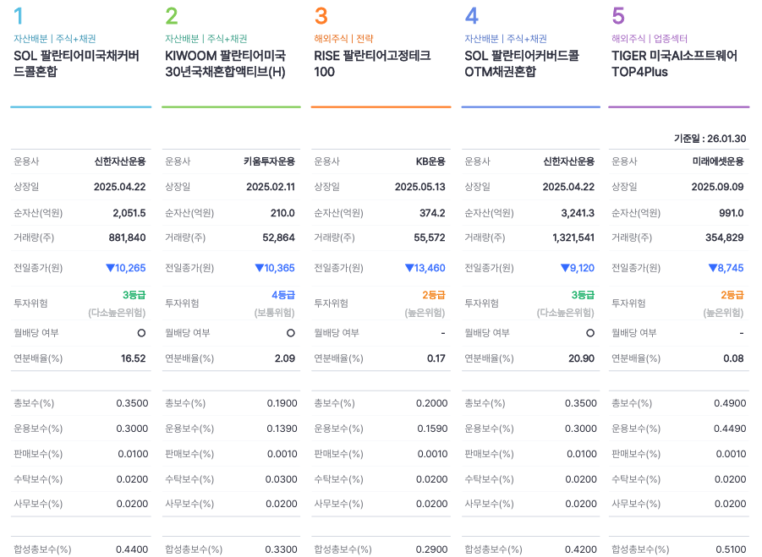Click the purple rank number 5 heading

(618, 16)
